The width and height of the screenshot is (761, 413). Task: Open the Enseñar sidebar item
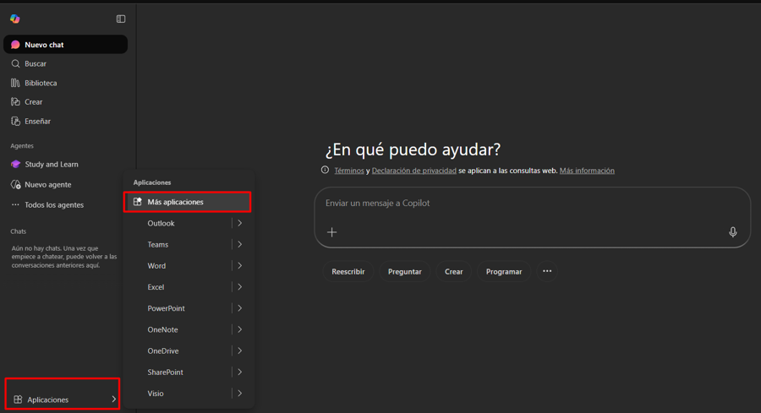(65, 121)
